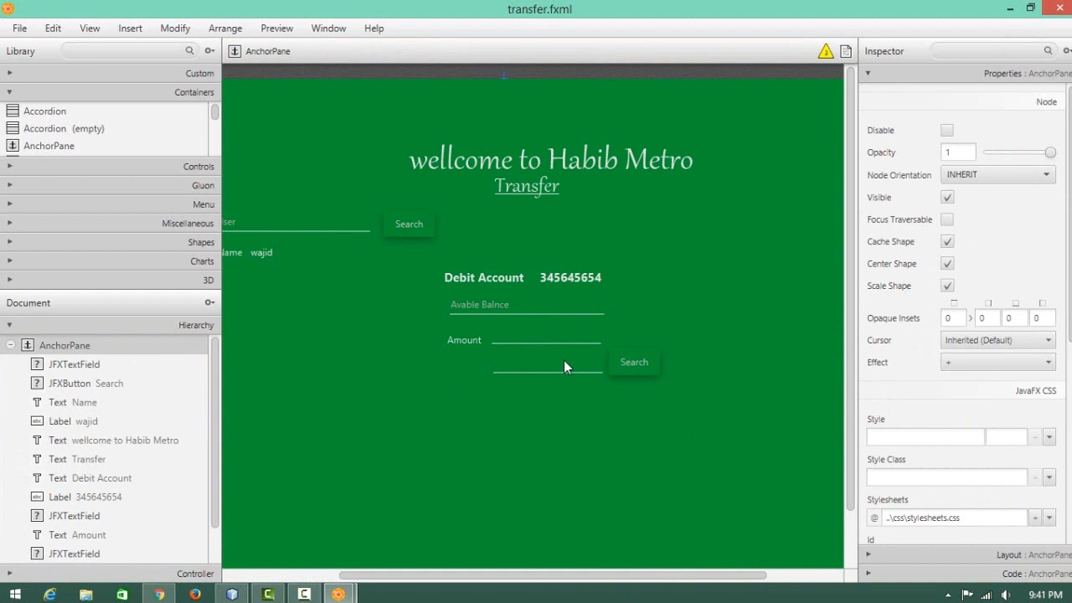
Task: Click the Label 345645654 icon in Hierarchy
Action: point(37,497)
